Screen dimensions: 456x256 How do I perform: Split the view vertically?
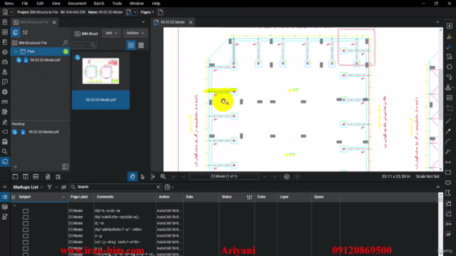pyautogui.click(x=26, y=176)
